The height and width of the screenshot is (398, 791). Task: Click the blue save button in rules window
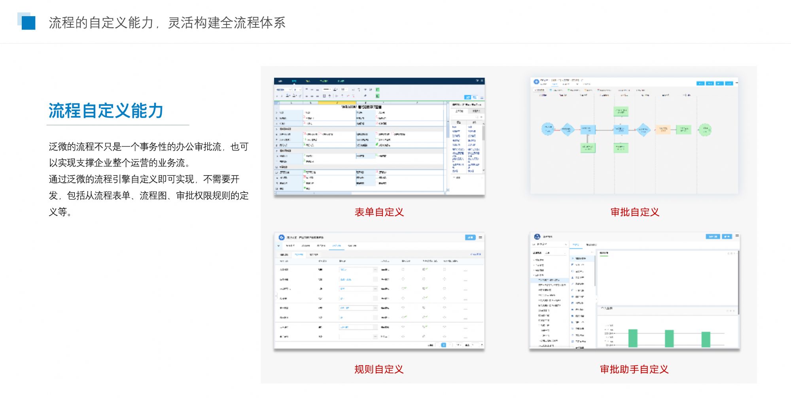[x=470, y=237]
